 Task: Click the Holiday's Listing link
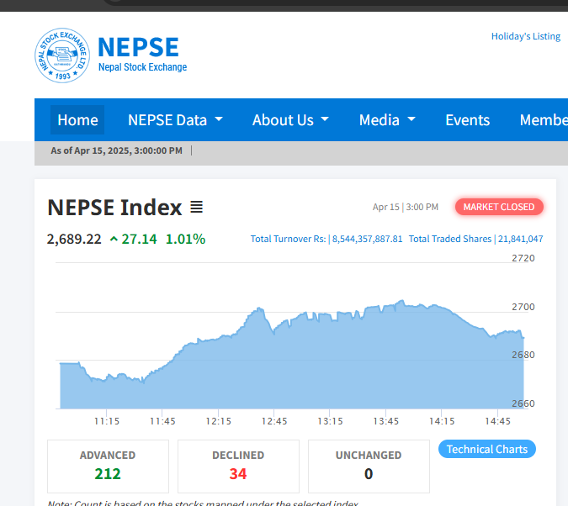pyautogui.click(x=525, y=36)
